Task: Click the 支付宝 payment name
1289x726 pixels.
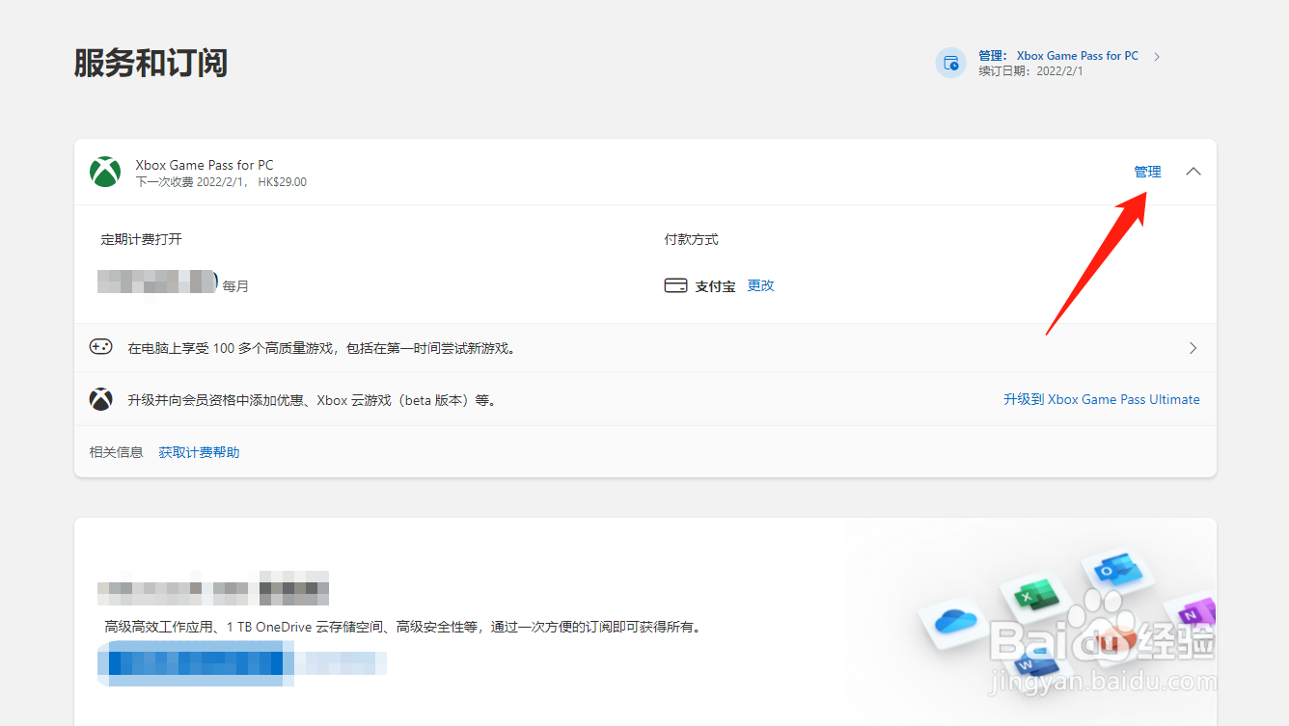Action: click(715, 286)
